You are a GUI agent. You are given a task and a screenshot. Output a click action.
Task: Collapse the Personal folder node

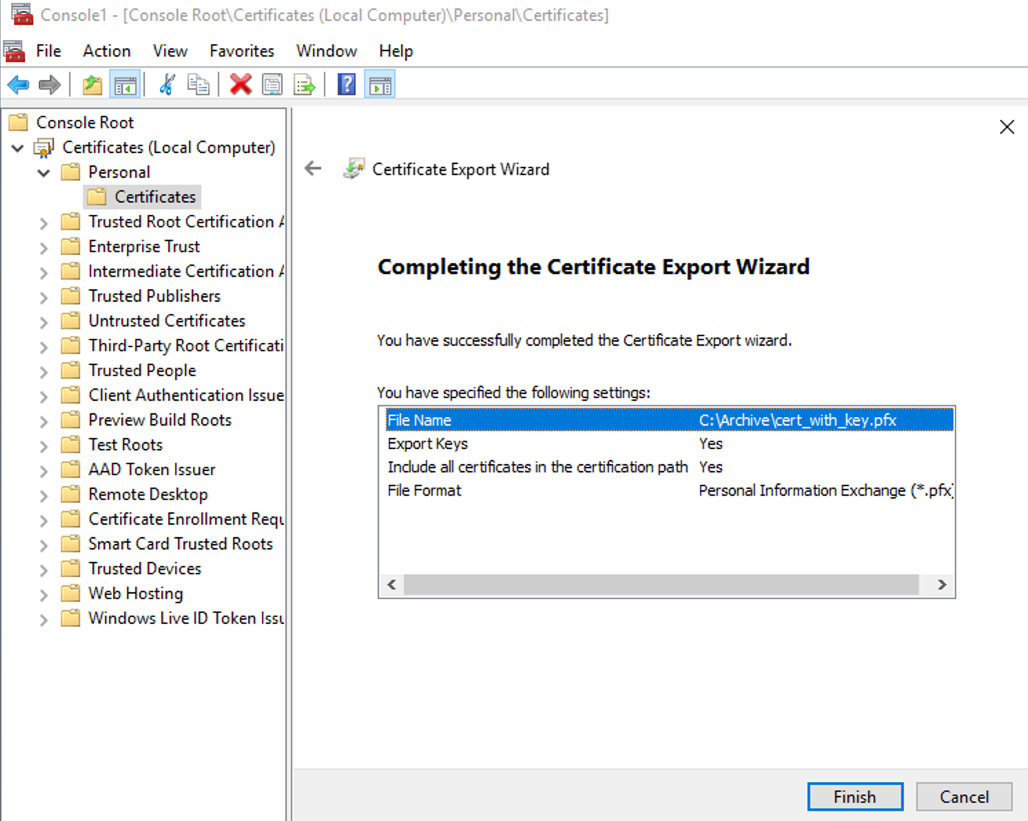[43, 173]
